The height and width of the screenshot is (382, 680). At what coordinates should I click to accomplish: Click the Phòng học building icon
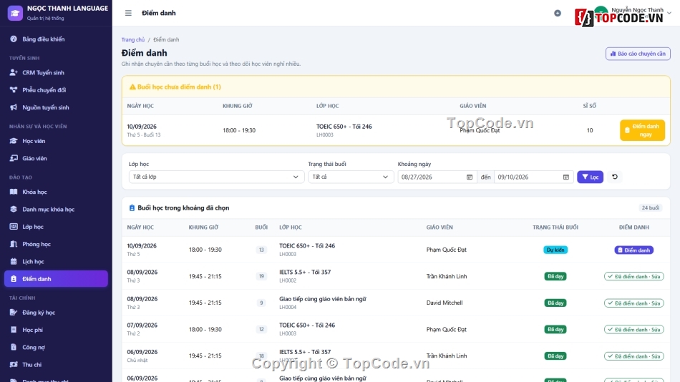14,244
